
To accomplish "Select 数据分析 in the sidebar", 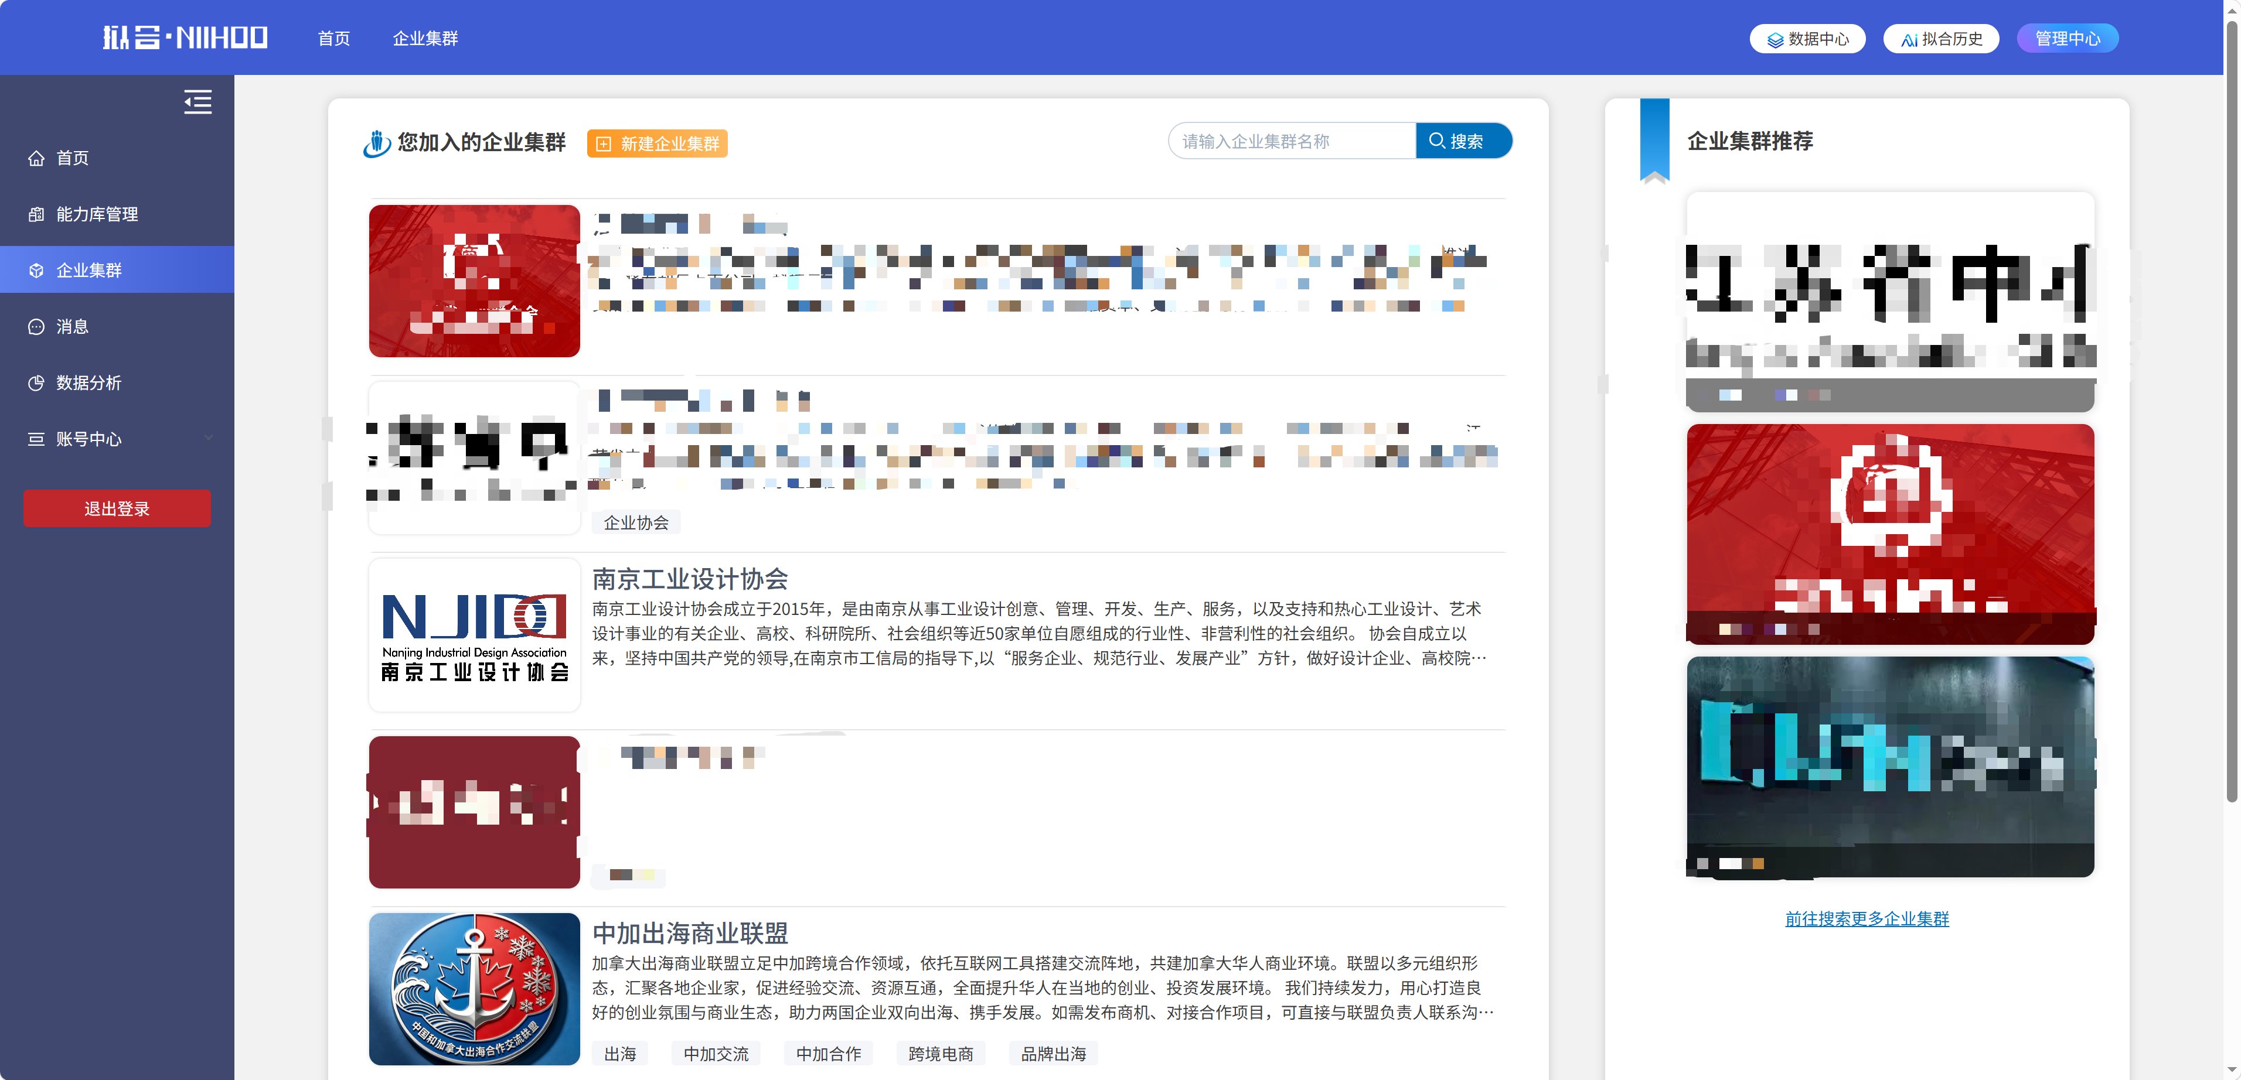I will 117,382.
